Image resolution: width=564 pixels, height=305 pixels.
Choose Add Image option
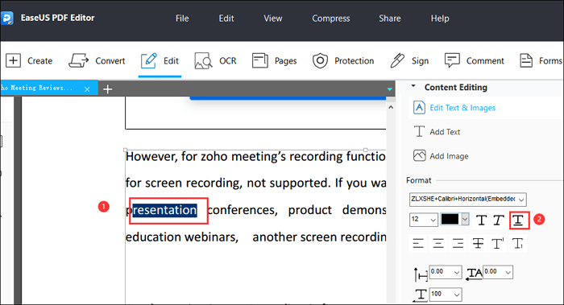point(441,156)
